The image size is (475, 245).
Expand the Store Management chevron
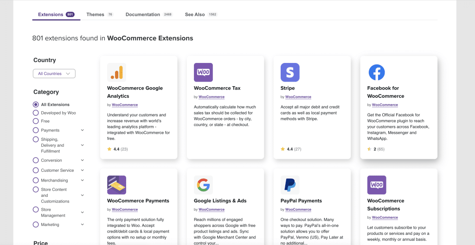pos(83,212)
